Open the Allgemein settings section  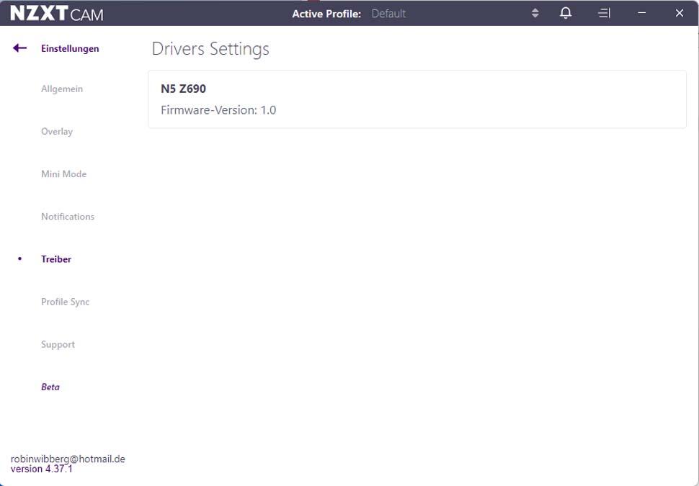62,89
